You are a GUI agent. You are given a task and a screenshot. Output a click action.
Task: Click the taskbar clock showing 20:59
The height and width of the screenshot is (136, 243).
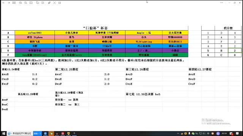(x=224, y=133)
